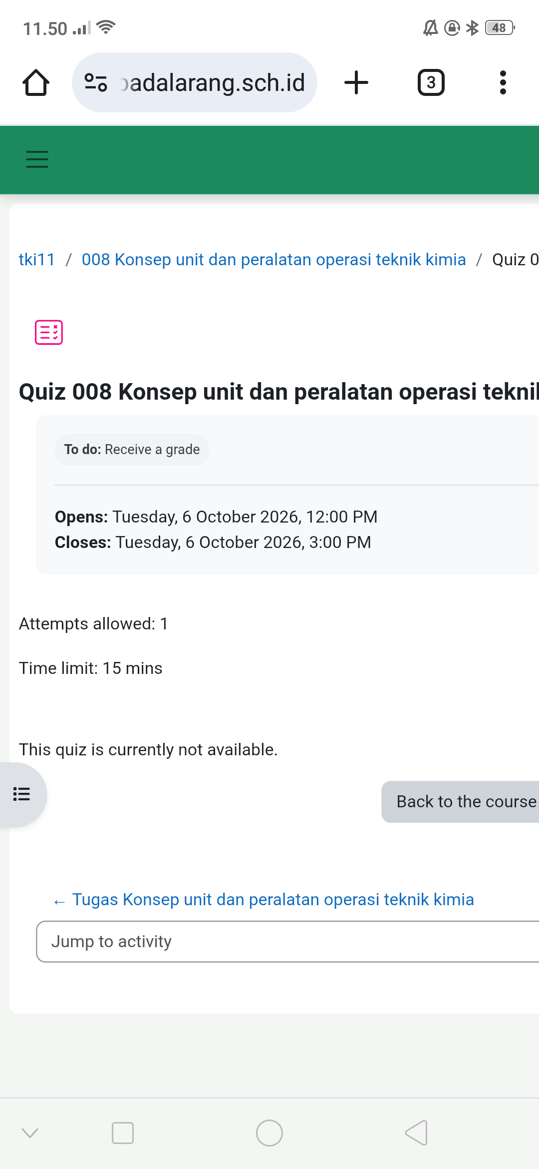Tap Android home circle button
This screenshot has width=539, height=1169.
point(269,1133)
